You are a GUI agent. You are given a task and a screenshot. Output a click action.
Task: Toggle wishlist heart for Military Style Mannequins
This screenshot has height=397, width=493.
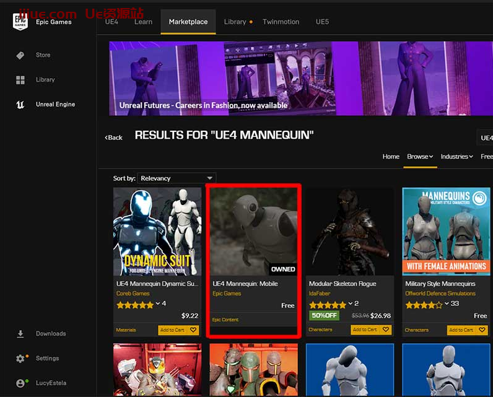pyautogui.click(x=482, y=330)
